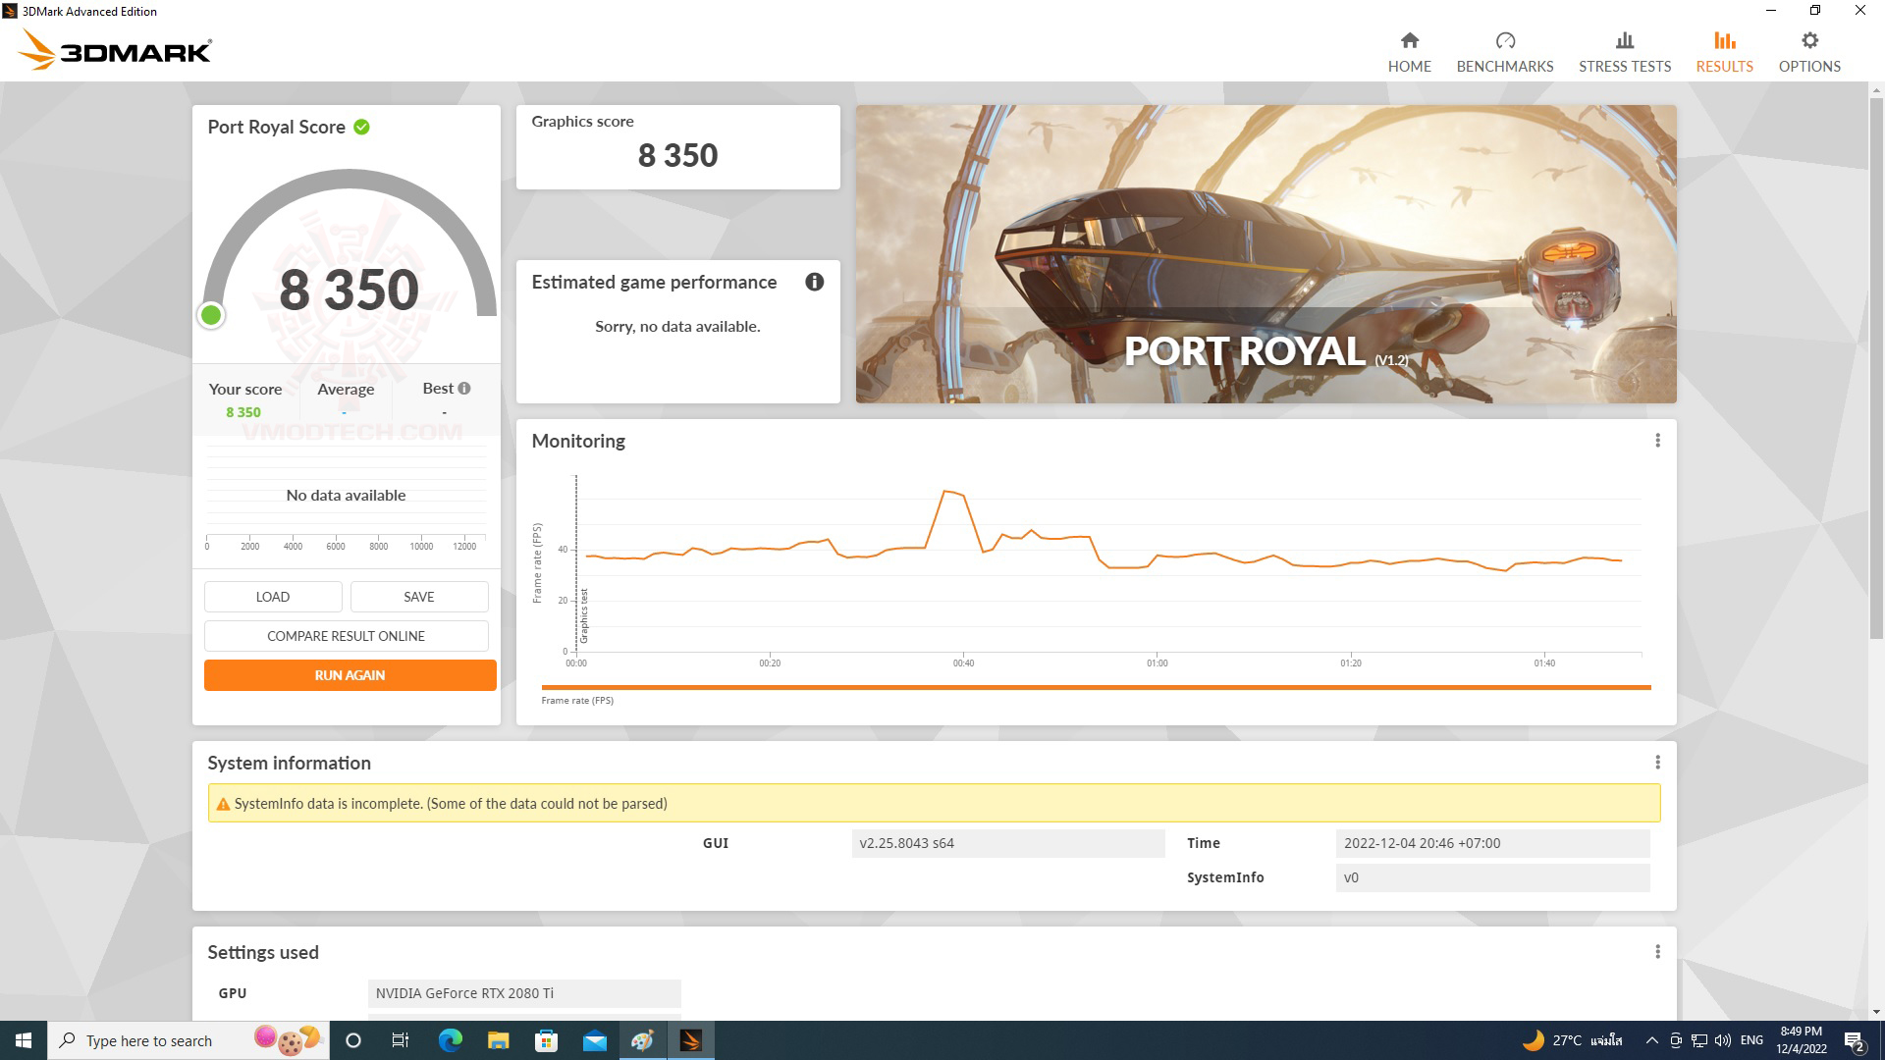Open the Settings used options menu
This screenshot has width=1885, height=1060.
1657,951
